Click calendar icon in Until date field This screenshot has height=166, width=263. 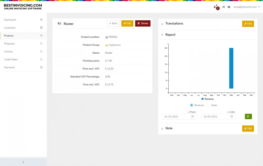click(231, 117)
